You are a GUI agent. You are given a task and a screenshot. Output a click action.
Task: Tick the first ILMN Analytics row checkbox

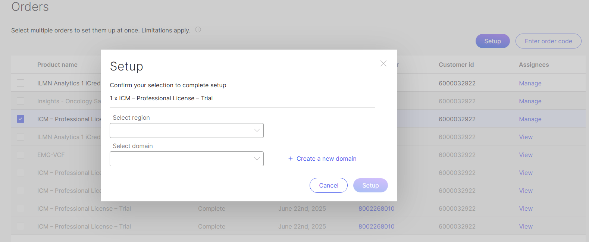[21, 83]
